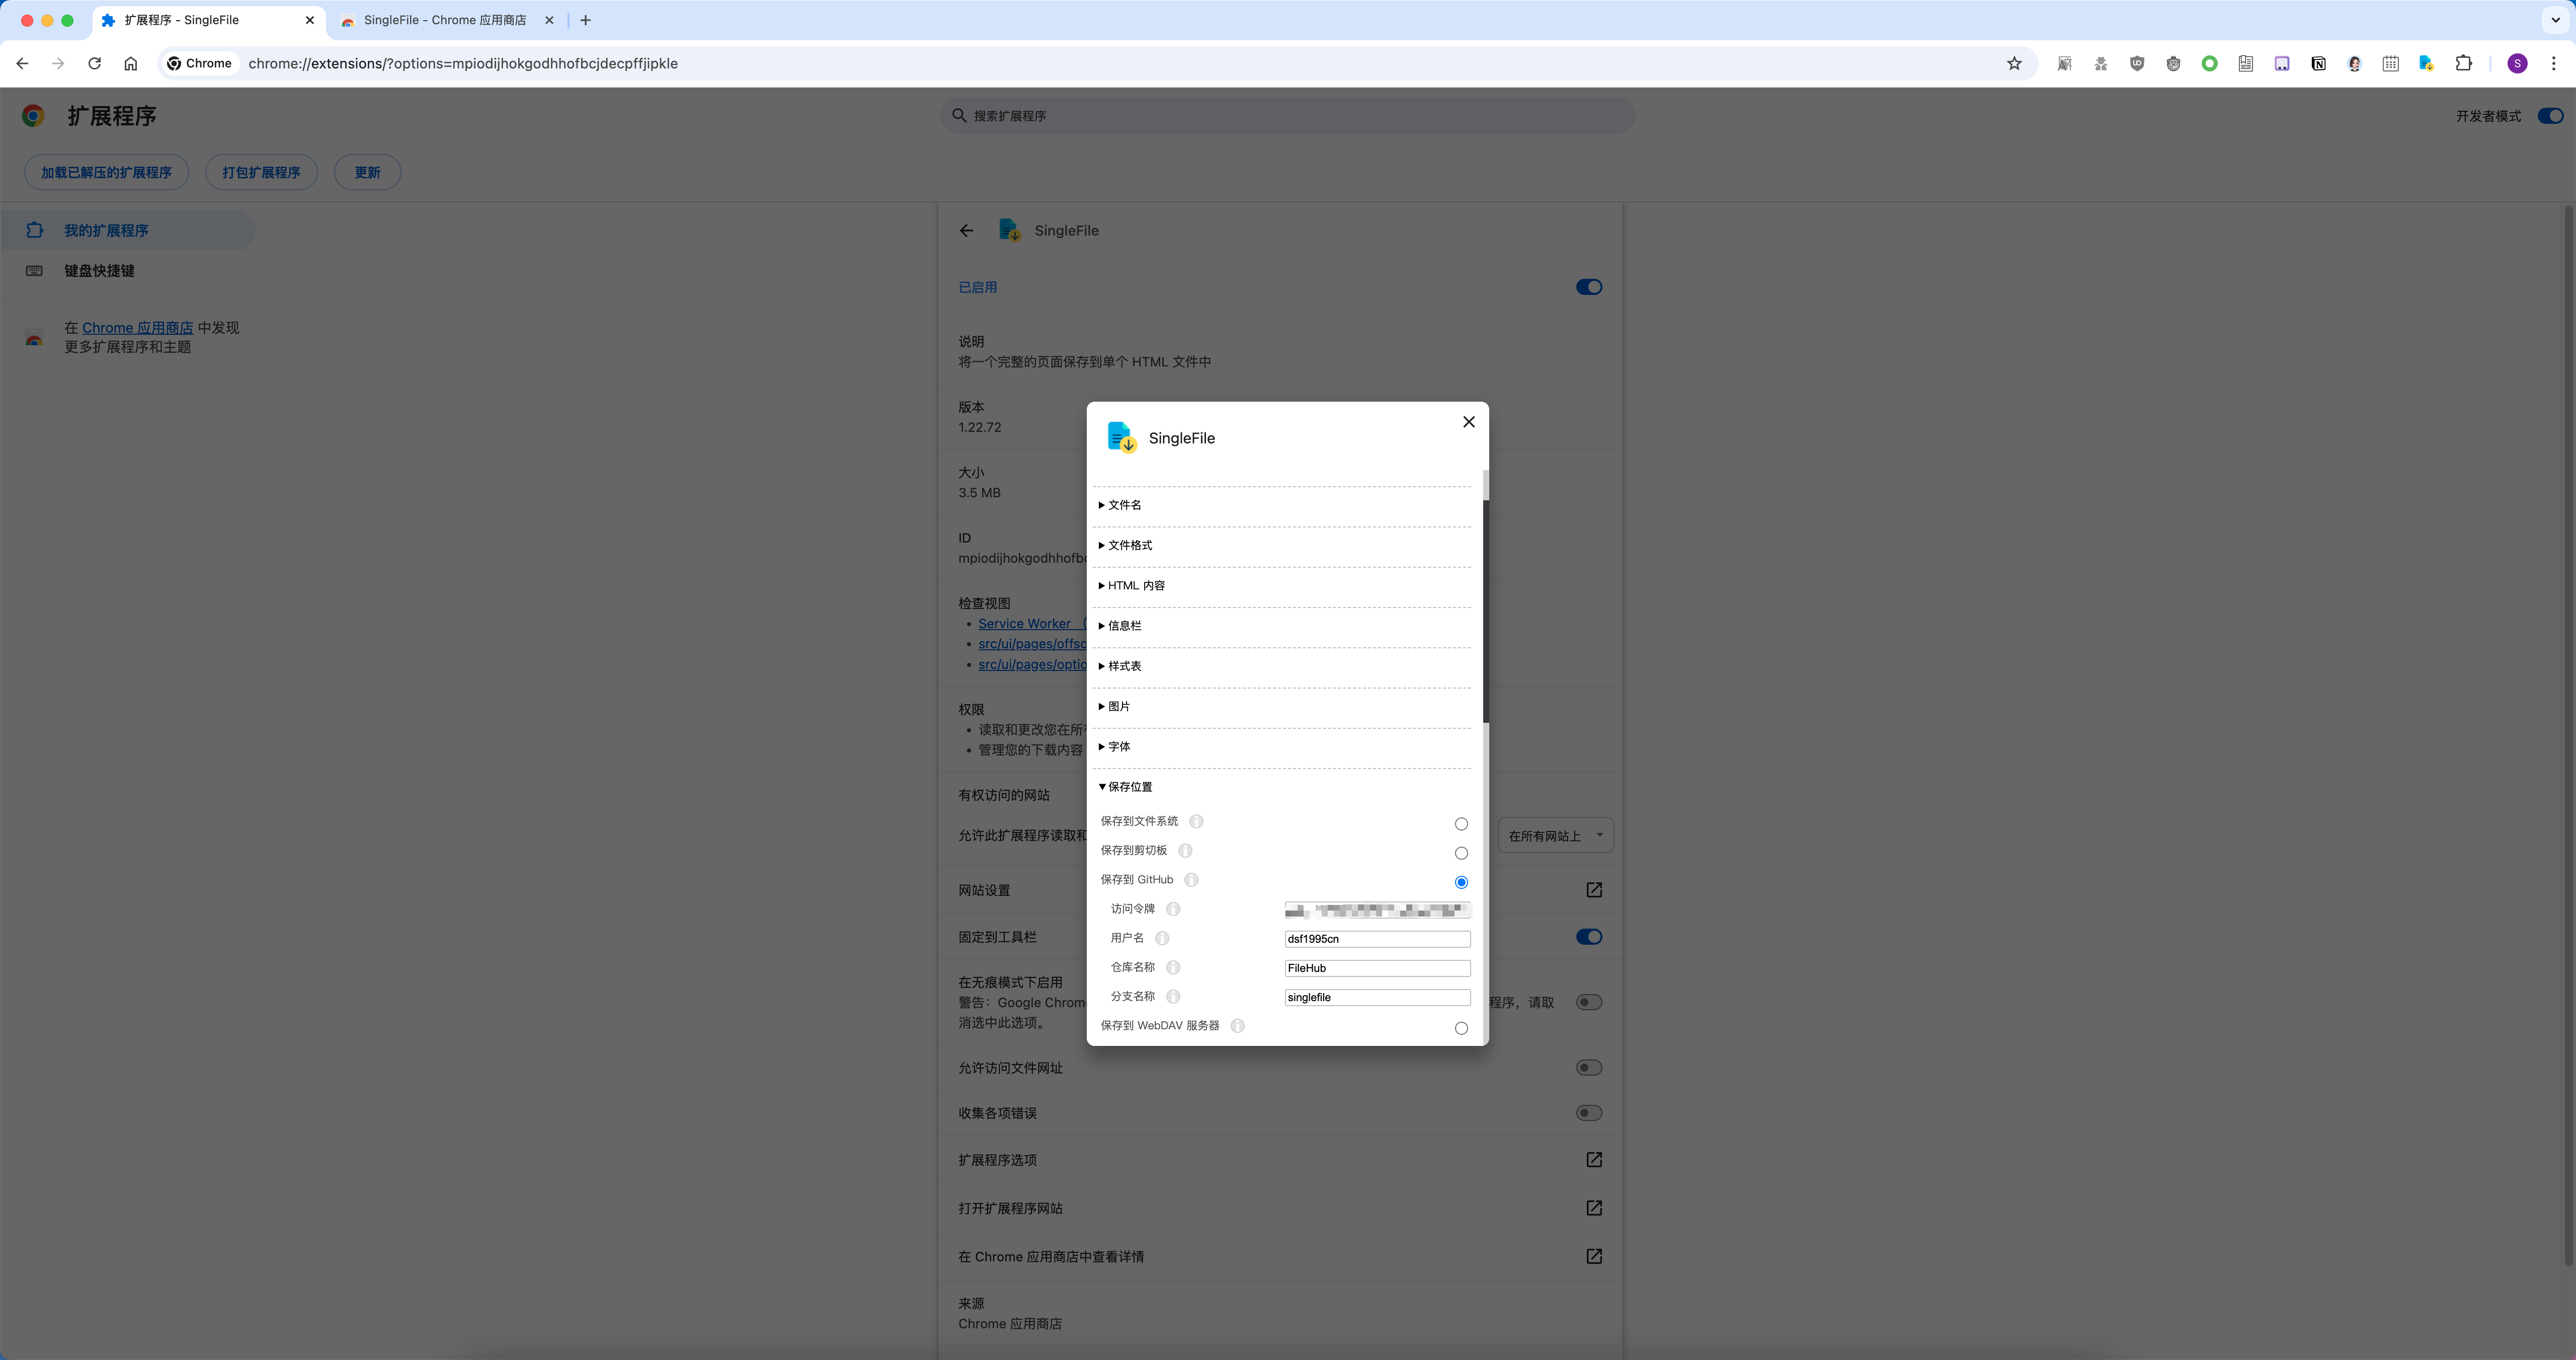The height and width of the screenshot is (1360, 2576).
Task: Click the options dialog vertical scrollbar
Action: (x=1485, y=611)
